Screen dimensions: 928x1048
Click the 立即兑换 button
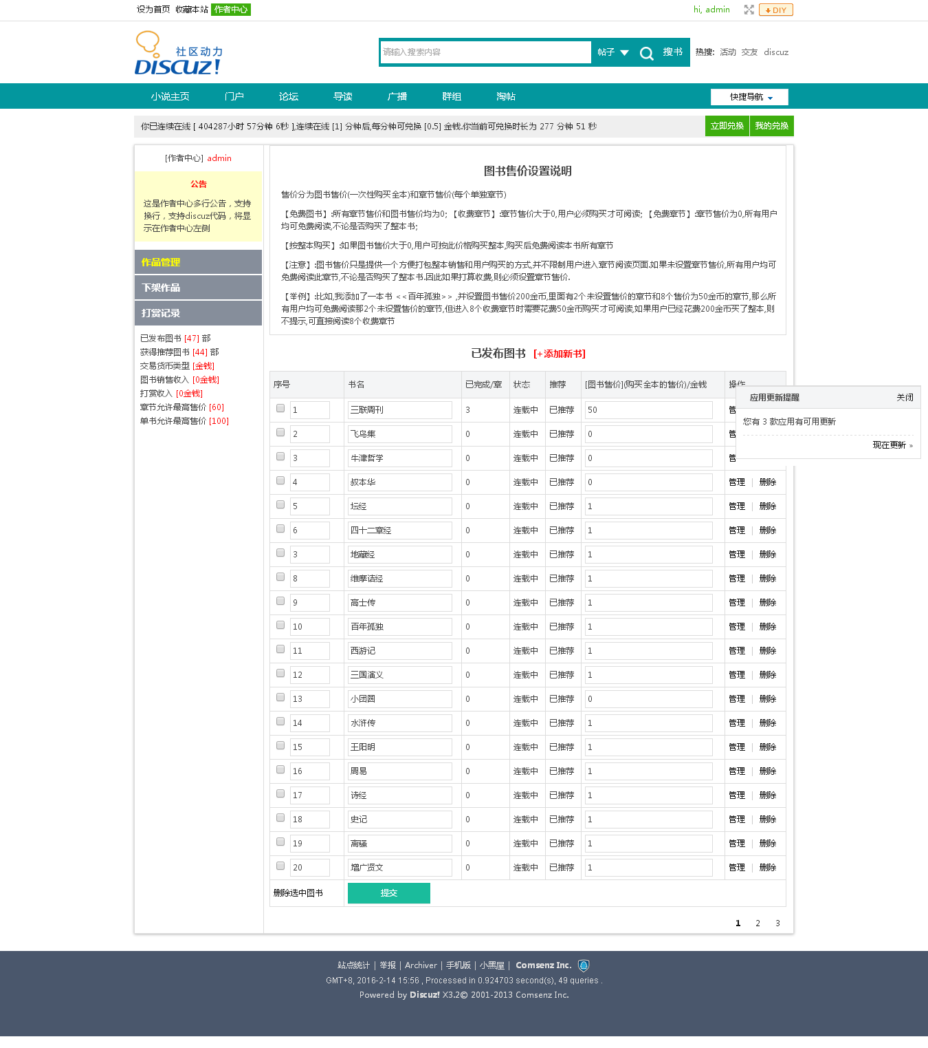(x=727, y=126)
